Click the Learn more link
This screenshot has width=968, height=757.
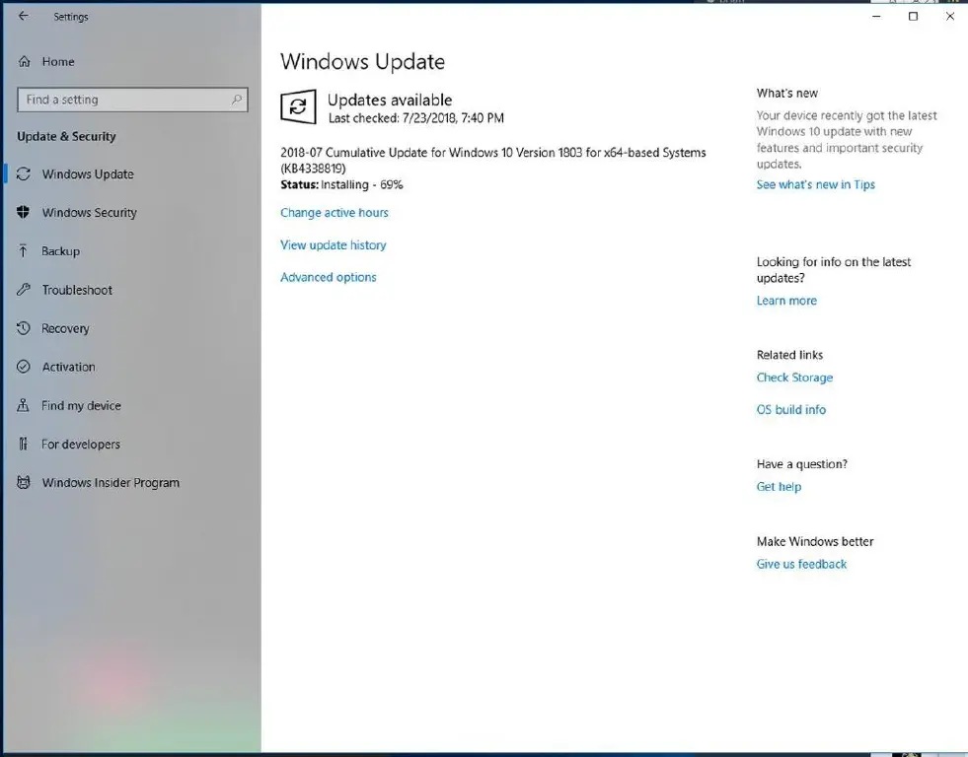coord(786,301)
